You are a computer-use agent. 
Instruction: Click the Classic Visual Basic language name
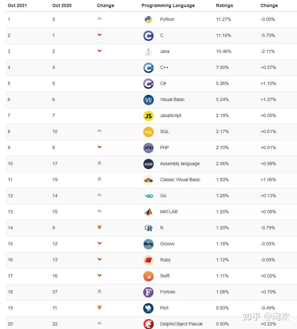tap(180, 180)
